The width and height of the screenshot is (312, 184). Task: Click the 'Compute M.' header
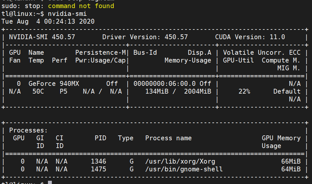281,60
